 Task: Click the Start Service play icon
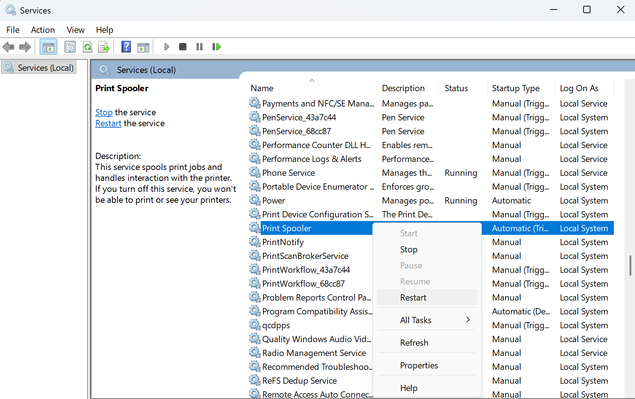pyautogui.click(x=167, y=47)
